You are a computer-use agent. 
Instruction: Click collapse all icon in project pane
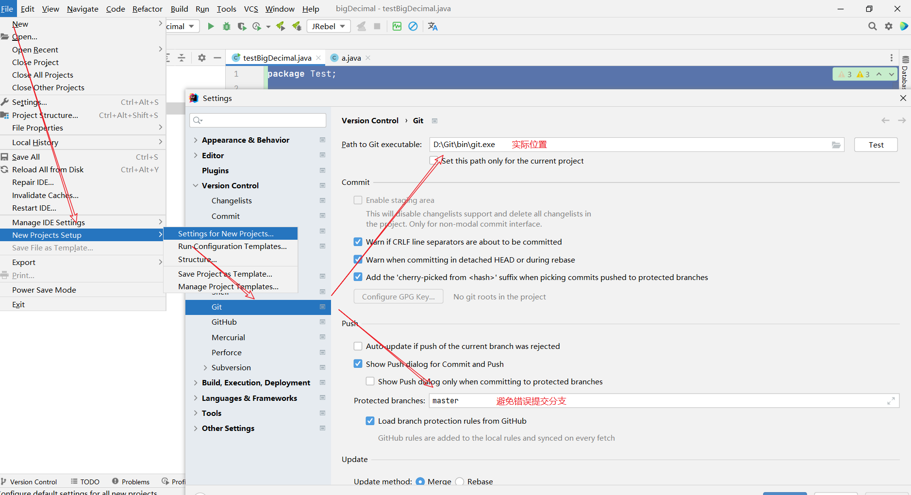pos(182,58)
